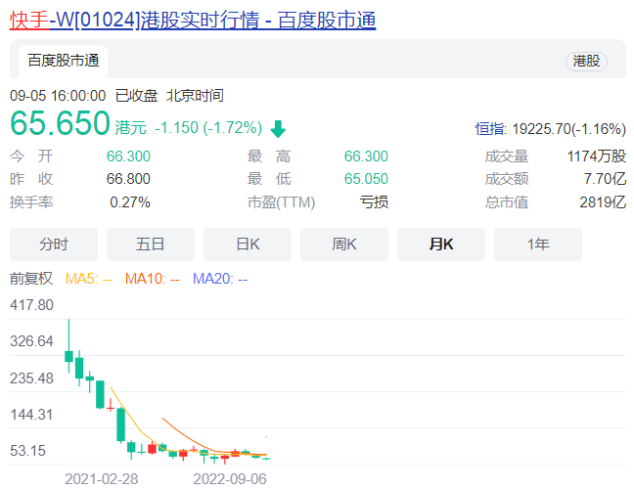Viewport: 634px width, 490px height.
Task: Click the 恒指 index label
Action: click(x=489, y=129)
